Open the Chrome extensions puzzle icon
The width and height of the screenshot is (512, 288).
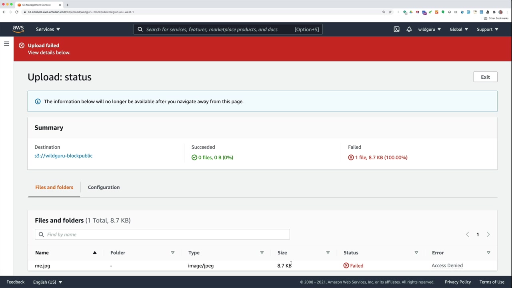coord(494,12)
